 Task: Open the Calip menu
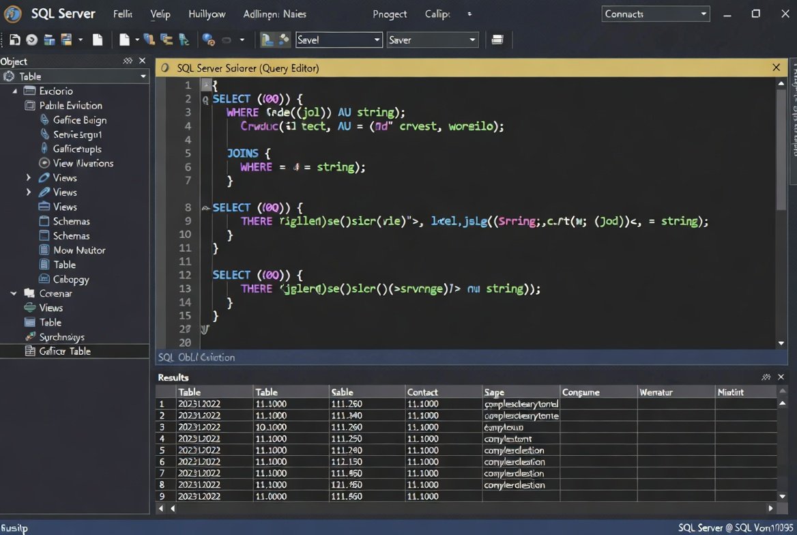coord(437,14)
